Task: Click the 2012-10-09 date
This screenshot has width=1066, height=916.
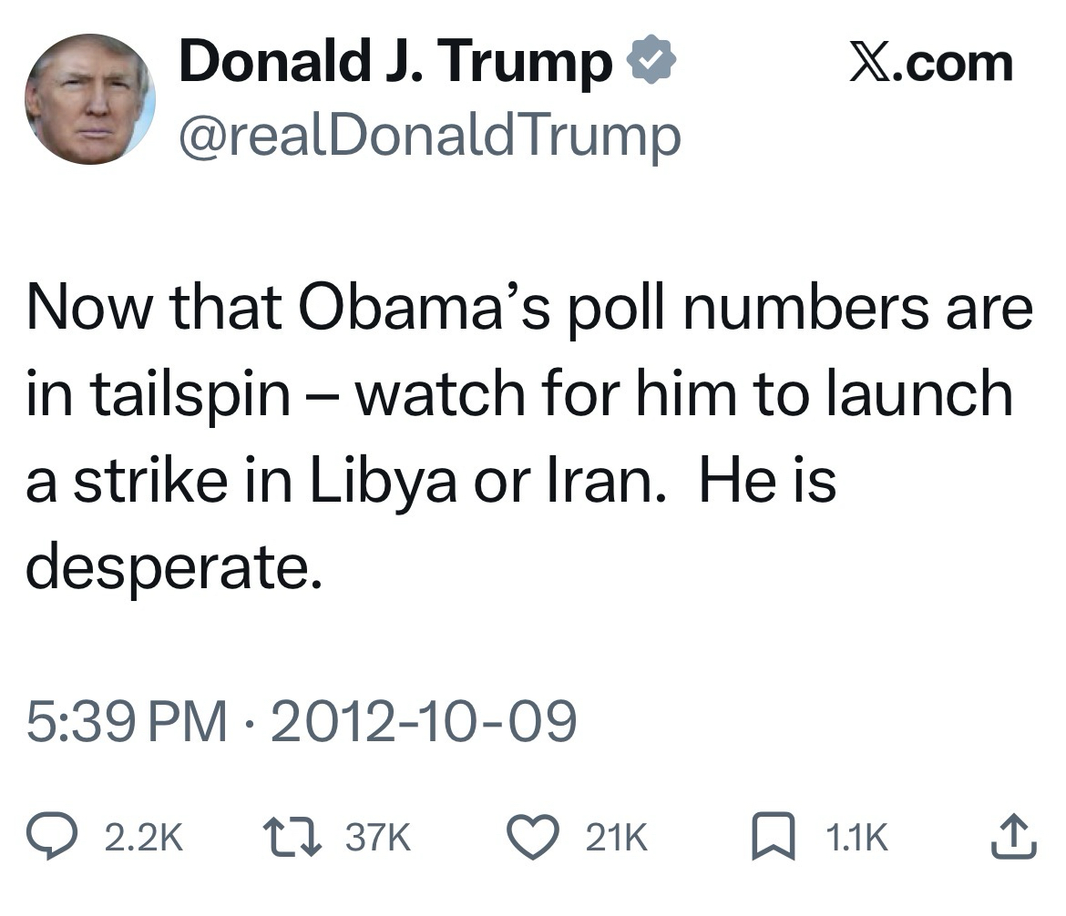Action: (x=423, y=722)
